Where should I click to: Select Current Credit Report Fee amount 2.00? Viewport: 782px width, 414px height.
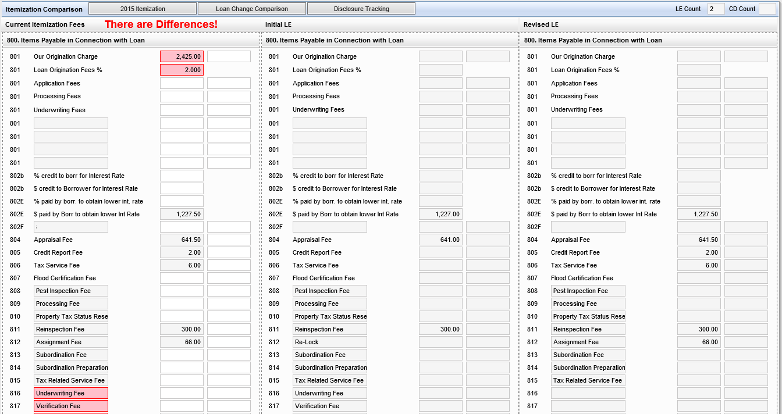pos(182,252)
